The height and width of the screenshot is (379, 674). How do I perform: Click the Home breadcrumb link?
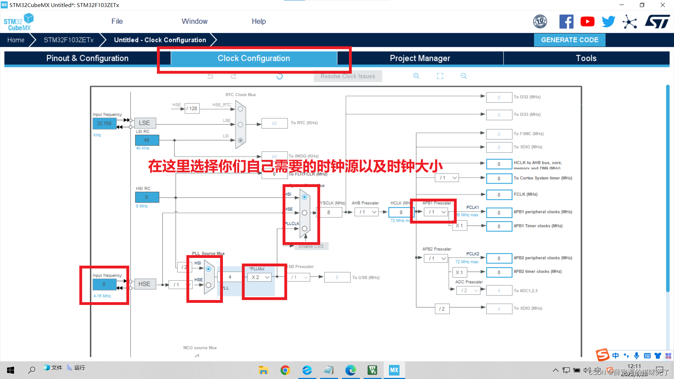(x=15, y=40)
